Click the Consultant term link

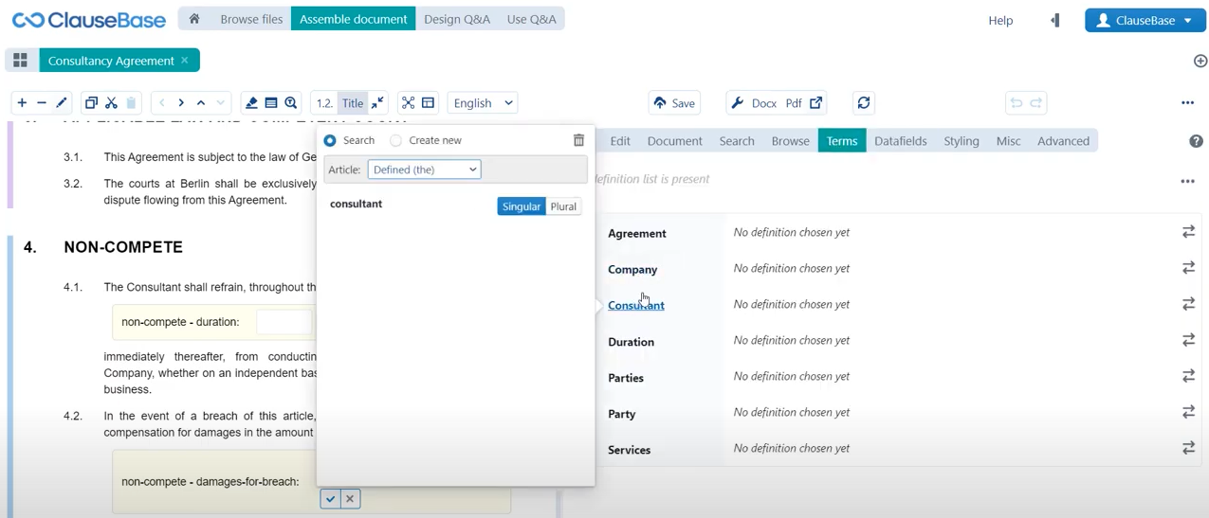pos(635,306)
